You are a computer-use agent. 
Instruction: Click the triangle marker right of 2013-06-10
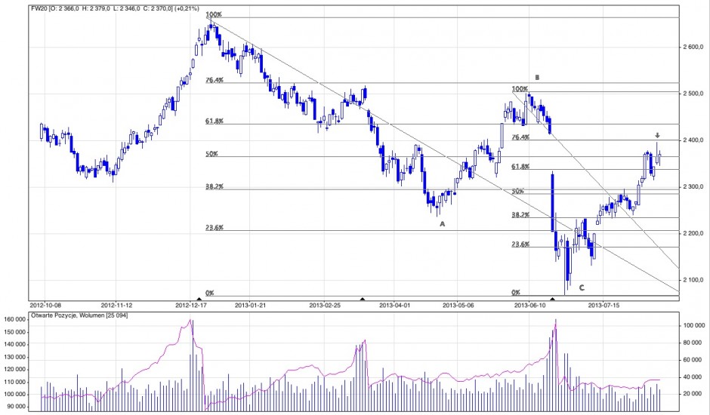click(553, 299)
